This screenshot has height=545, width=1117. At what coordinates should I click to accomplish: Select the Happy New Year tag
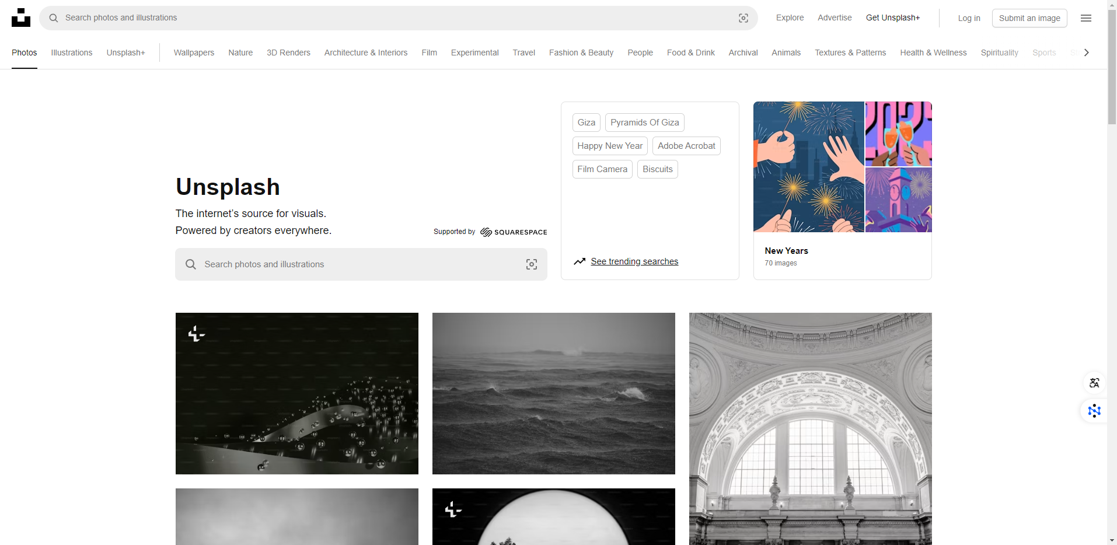coord(610,146)
